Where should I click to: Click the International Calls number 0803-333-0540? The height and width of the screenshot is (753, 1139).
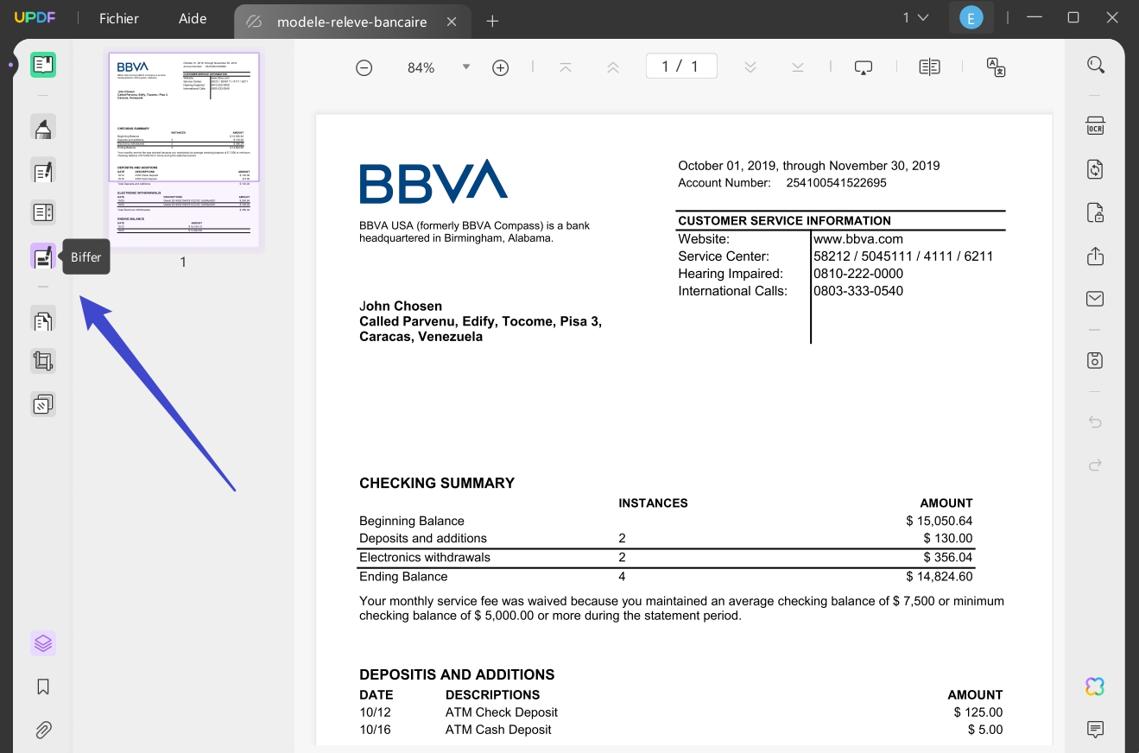pos(858,291)
